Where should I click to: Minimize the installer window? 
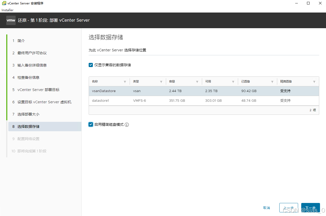point(297,3)
